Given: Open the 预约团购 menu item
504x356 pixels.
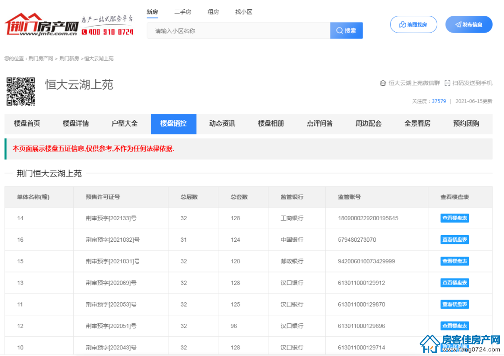Looking at the screenshot, I should click(466, 124).
